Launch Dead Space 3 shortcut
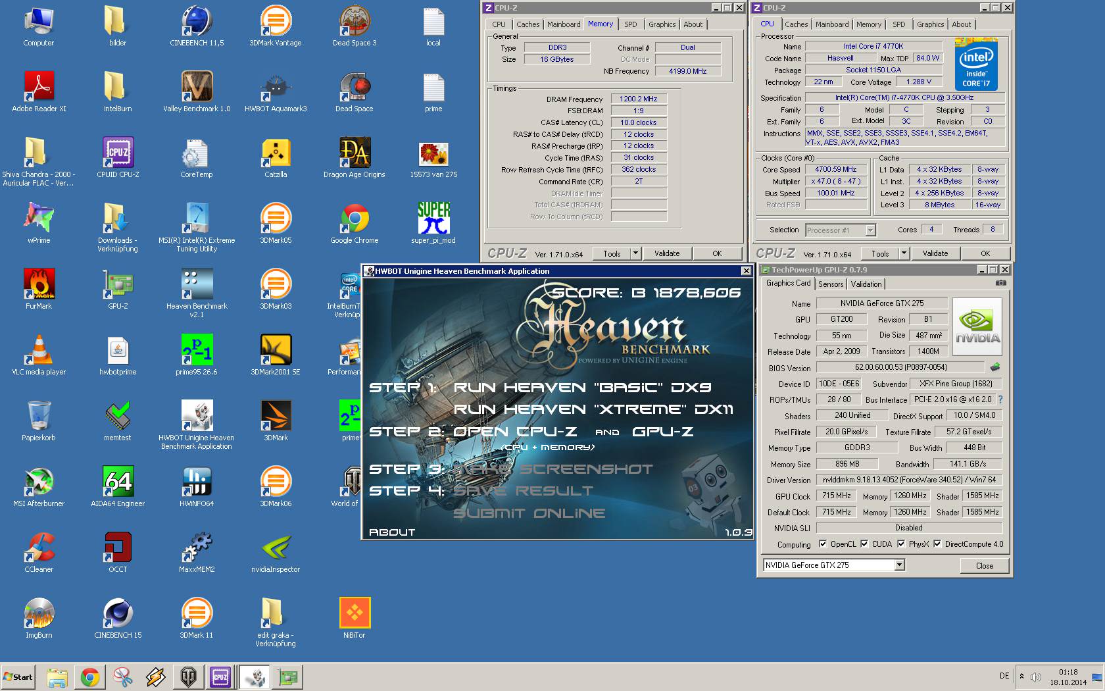The height and width of the screenshot is (691, 1105). pyautogui.click(x=355, y=26)
